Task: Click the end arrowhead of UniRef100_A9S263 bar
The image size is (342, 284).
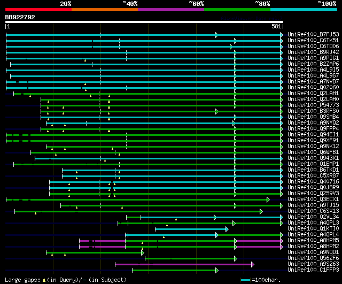Action: coord(253,264)
